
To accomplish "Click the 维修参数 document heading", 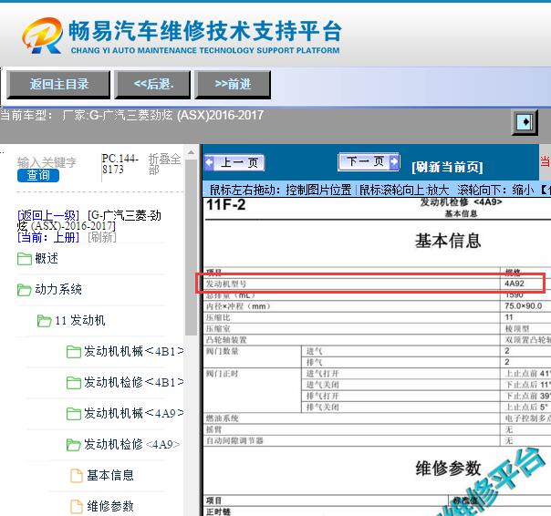I will [448, 469].
